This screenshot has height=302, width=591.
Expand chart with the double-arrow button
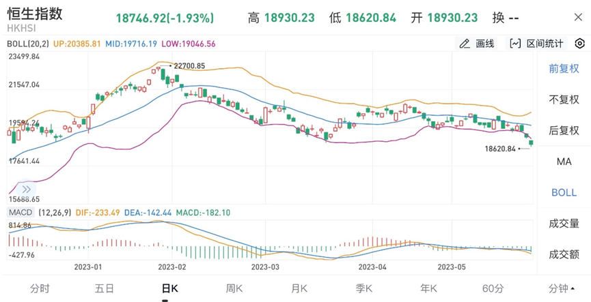(27, 189)
